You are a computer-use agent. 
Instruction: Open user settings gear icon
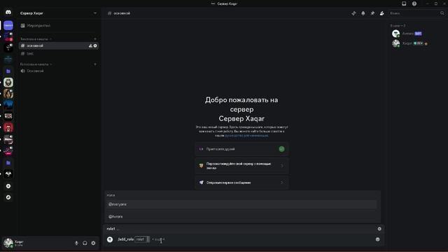pos(93,243)
